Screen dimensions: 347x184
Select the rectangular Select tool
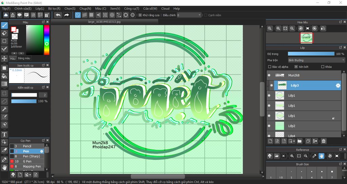point(4,94)
